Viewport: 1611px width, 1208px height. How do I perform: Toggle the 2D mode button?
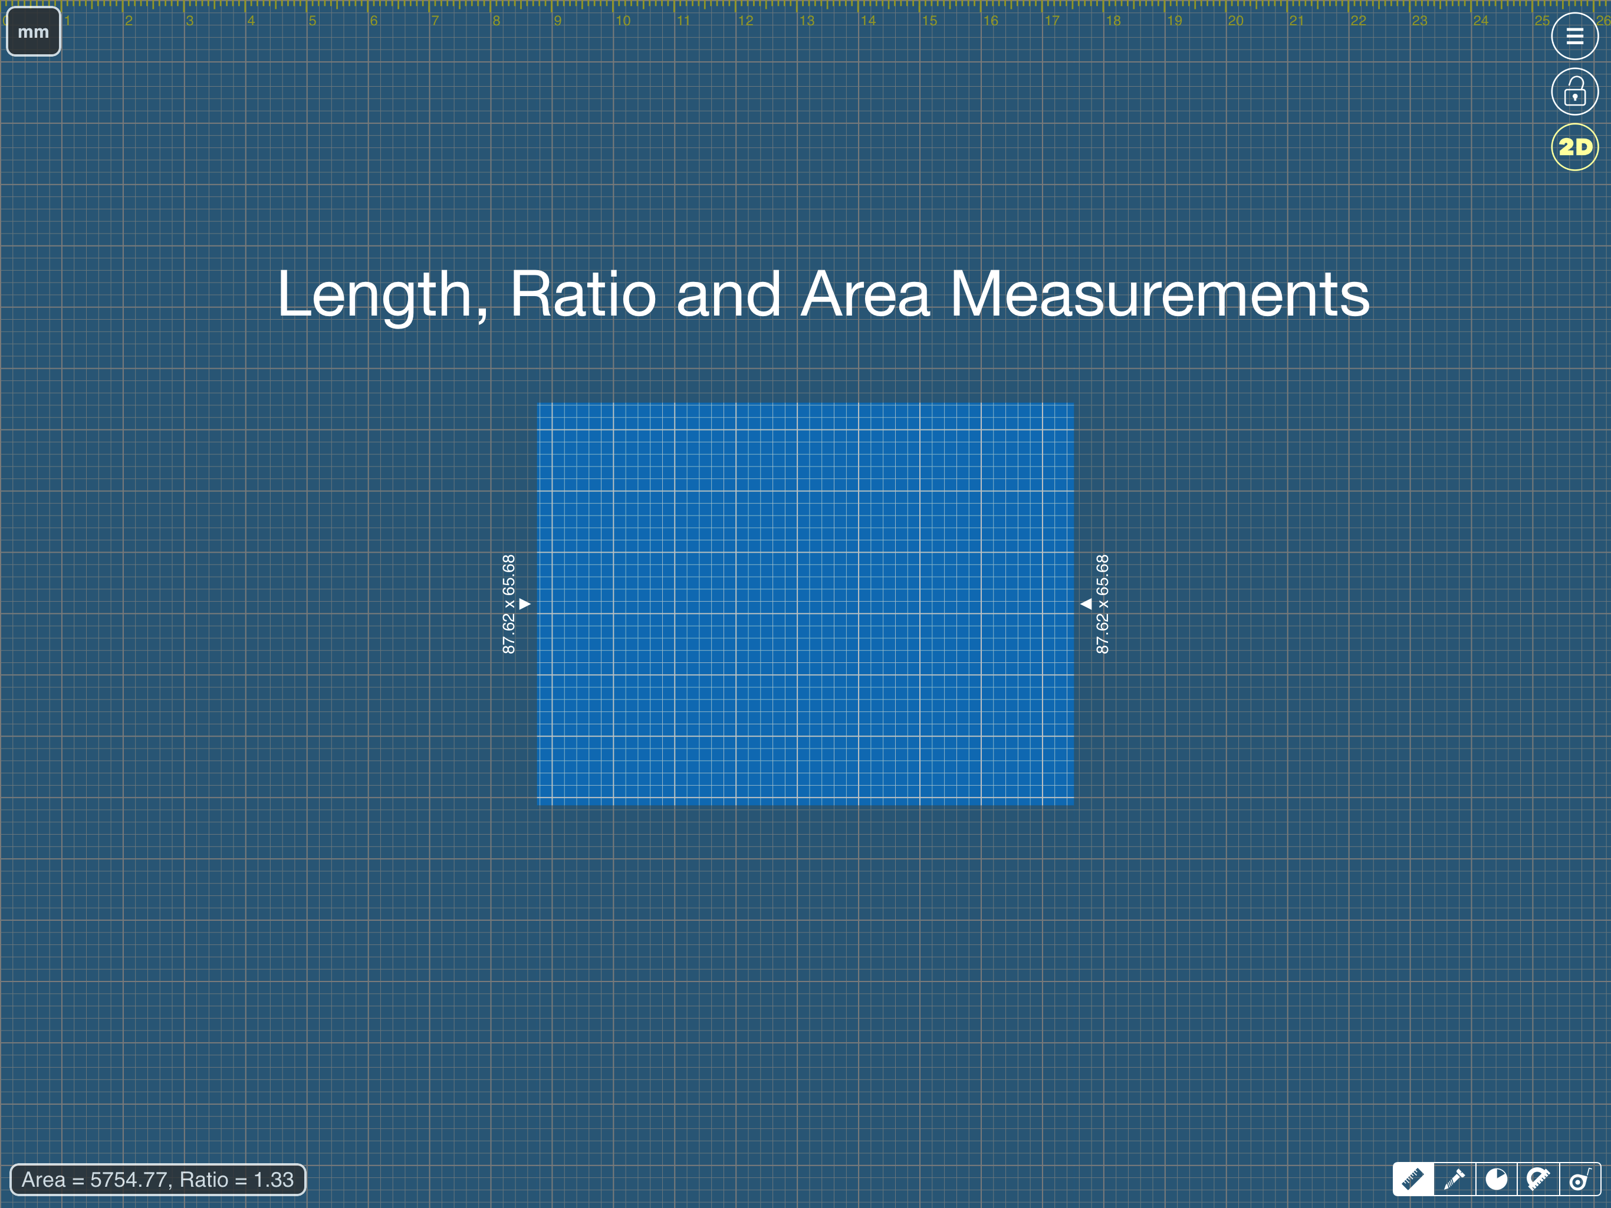[1574, 147]
